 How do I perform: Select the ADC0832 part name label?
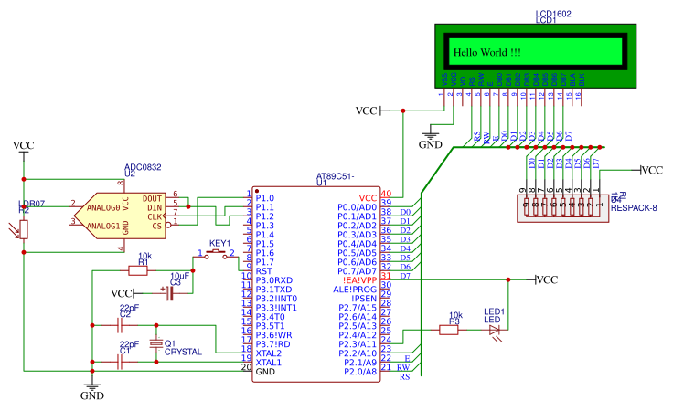(x=143, y=167)
